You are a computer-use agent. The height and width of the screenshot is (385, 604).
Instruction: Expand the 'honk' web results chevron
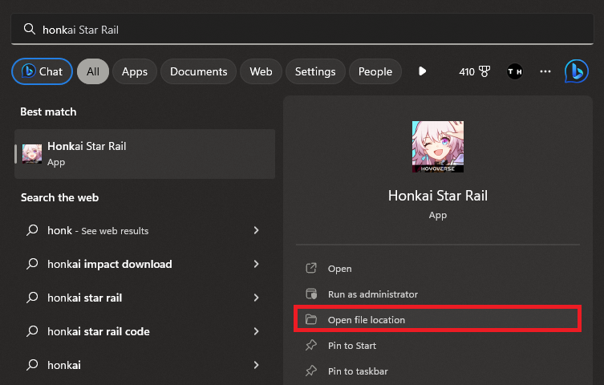pos(257,230)
